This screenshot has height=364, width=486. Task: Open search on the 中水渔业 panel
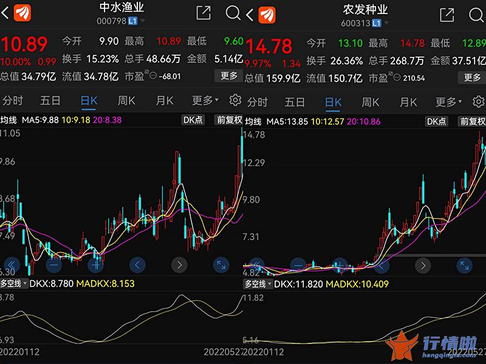[233, 13]
